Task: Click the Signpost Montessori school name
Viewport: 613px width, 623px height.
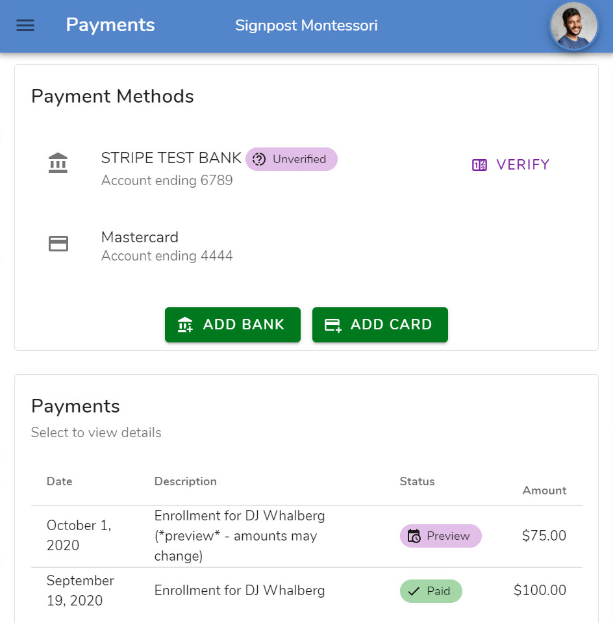Action: (x=306, y=26)
